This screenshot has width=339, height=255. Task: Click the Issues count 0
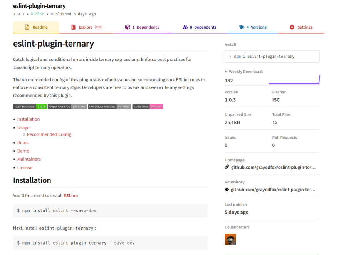(226, 145)
